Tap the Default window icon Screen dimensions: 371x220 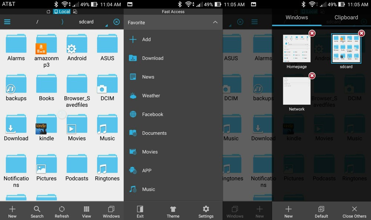[x=321, y=211]
